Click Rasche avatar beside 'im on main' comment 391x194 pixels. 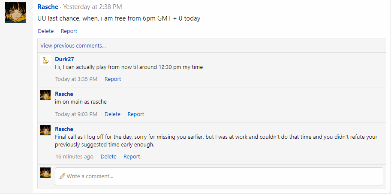click(45, 95)
